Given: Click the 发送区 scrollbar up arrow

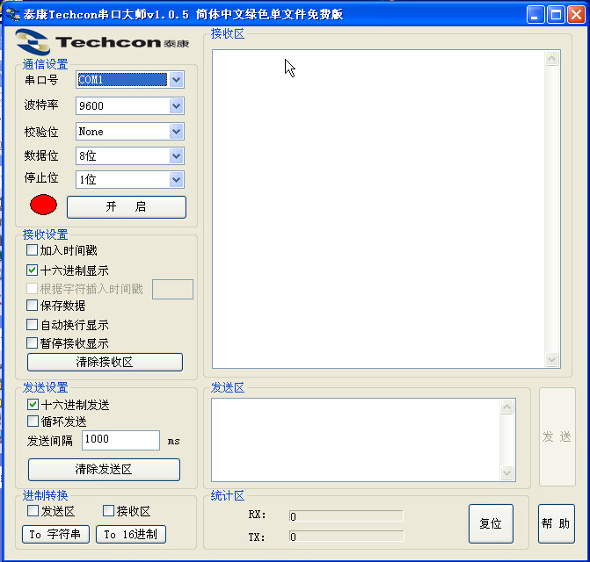Looking at the screenshot, I should (x=506, y=407).
